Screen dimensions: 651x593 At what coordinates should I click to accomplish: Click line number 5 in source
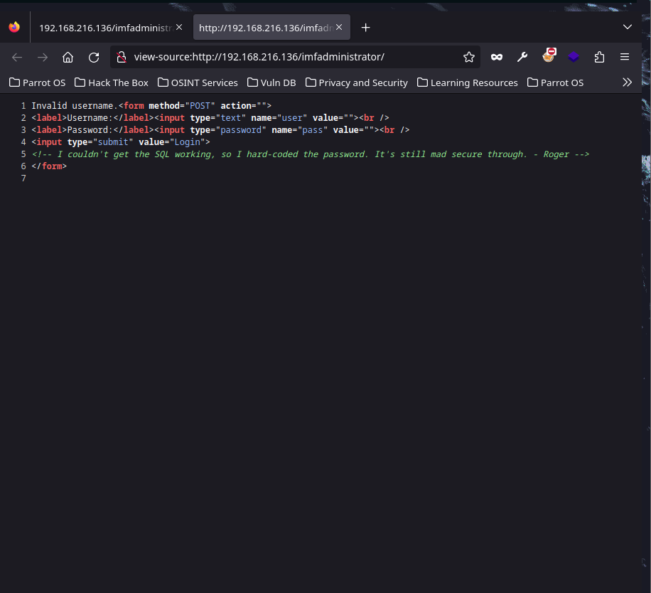click(x=23, y=154)
